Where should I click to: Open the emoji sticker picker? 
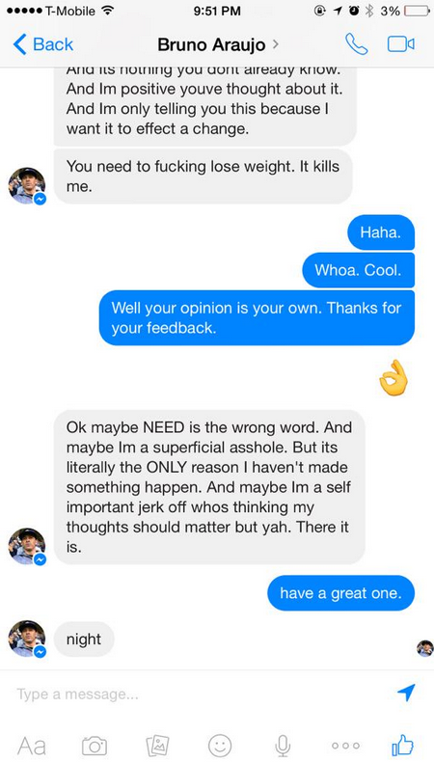click(220, 745)
